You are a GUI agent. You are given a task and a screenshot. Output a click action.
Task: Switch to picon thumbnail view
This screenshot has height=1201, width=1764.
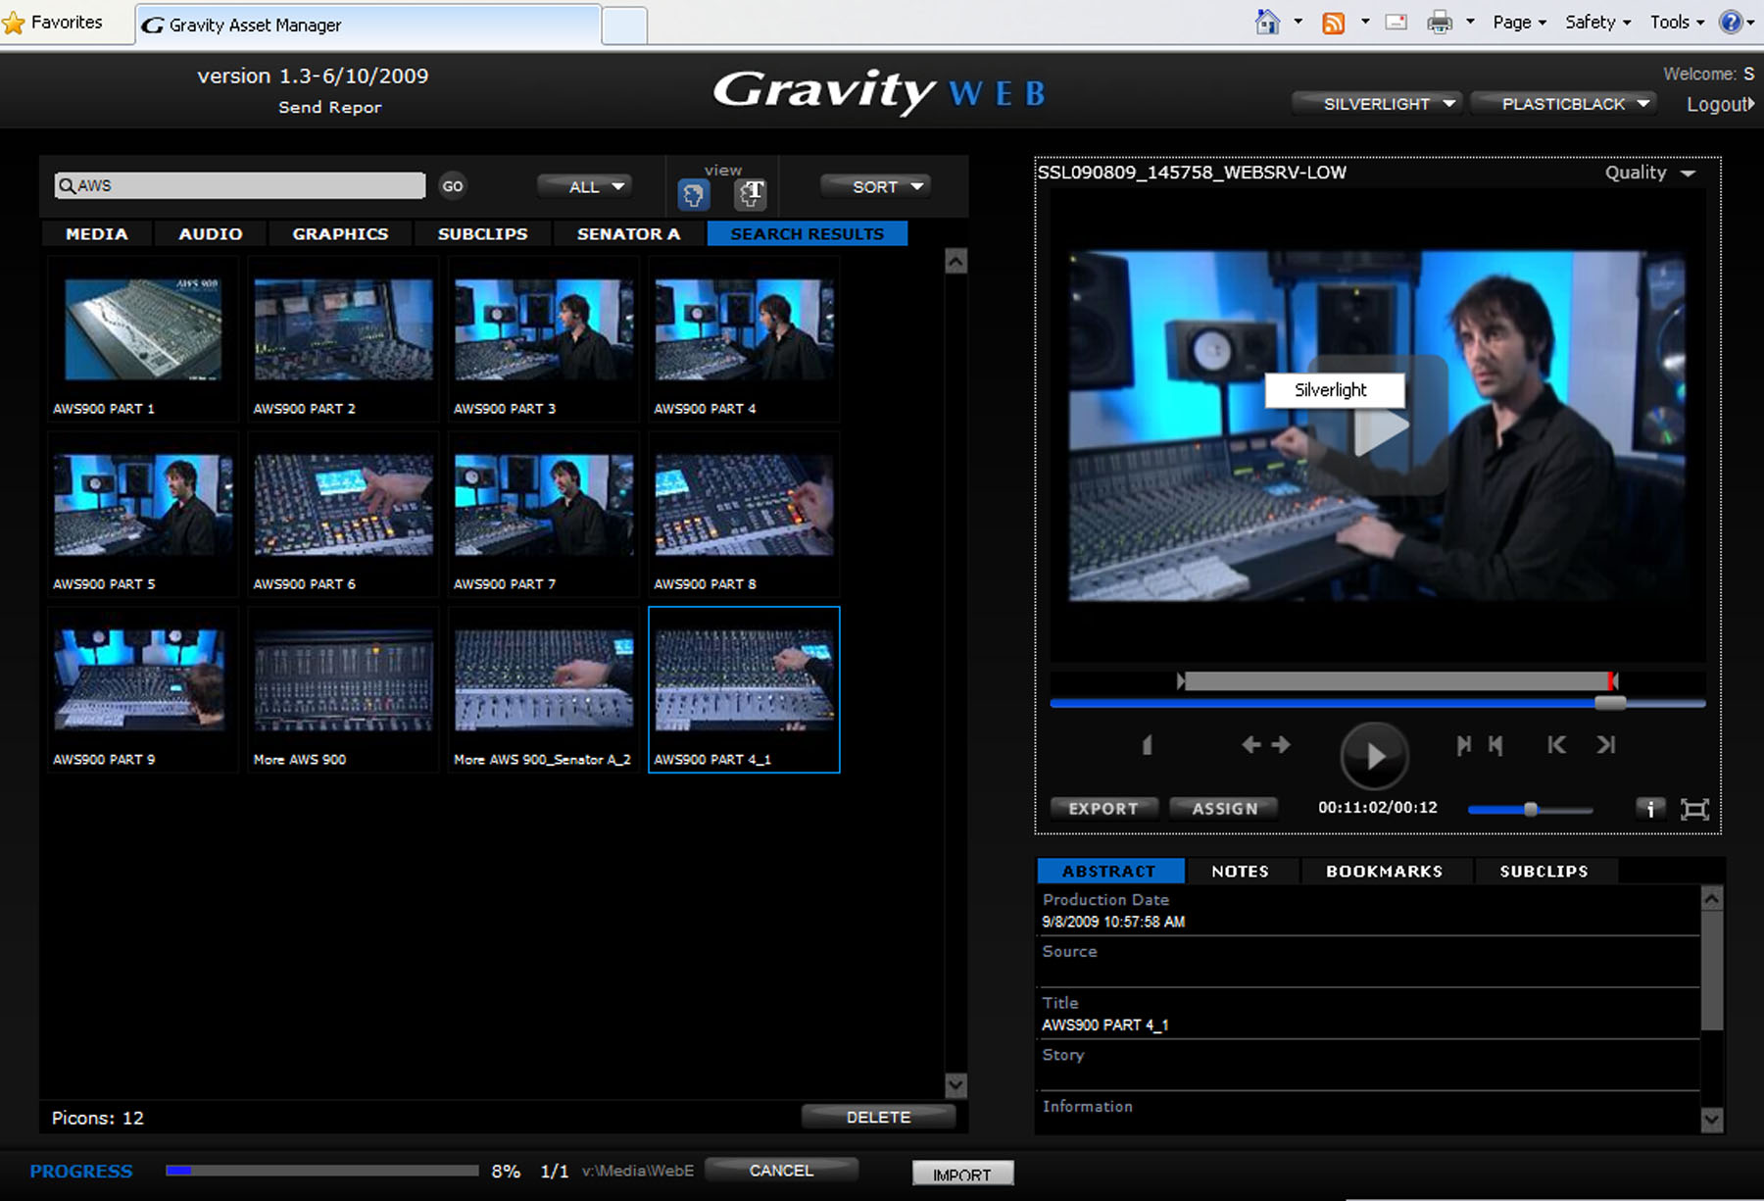(693, 195)
